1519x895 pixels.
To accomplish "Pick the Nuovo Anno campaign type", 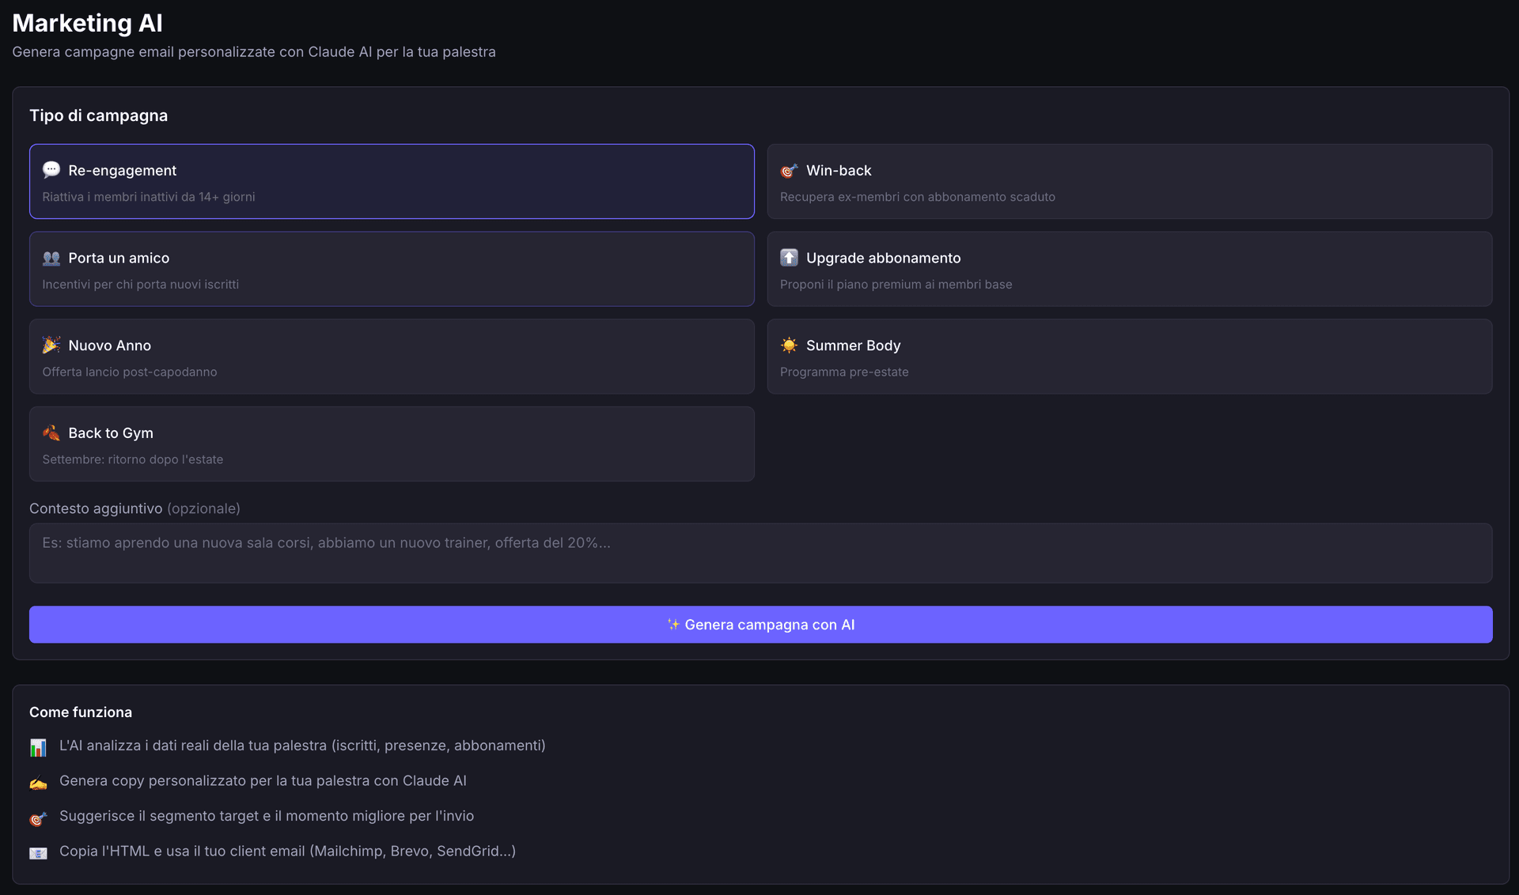I will coord(392,357).
